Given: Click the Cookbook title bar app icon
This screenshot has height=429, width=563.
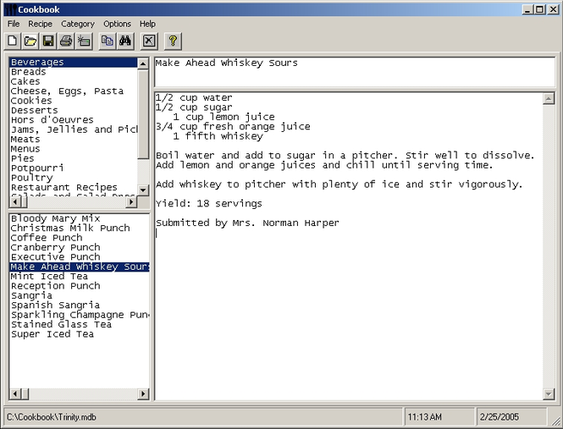Looking at the screenshot, I should [x=11, y=9].
